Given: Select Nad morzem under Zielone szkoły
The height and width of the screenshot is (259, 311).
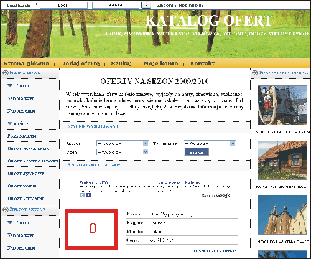Looking at the screenshot, I should tap(21, 235).
